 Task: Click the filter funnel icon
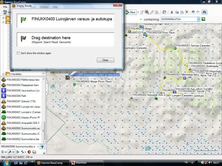[42, 147]
